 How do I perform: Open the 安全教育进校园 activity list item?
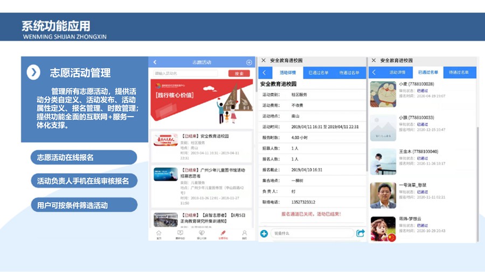[x=202, y=147]
